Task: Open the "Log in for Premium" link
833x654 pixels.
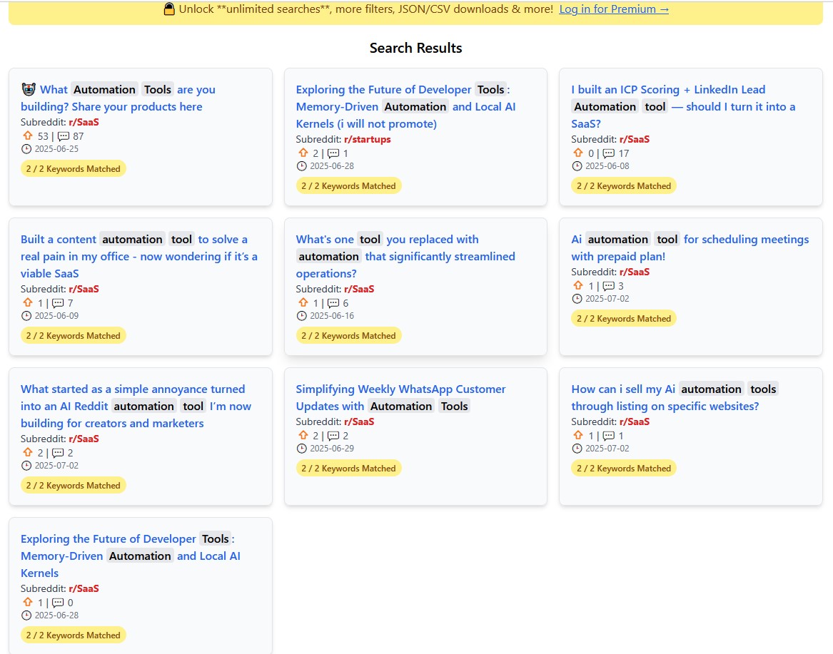Action: tap(614, 9)
